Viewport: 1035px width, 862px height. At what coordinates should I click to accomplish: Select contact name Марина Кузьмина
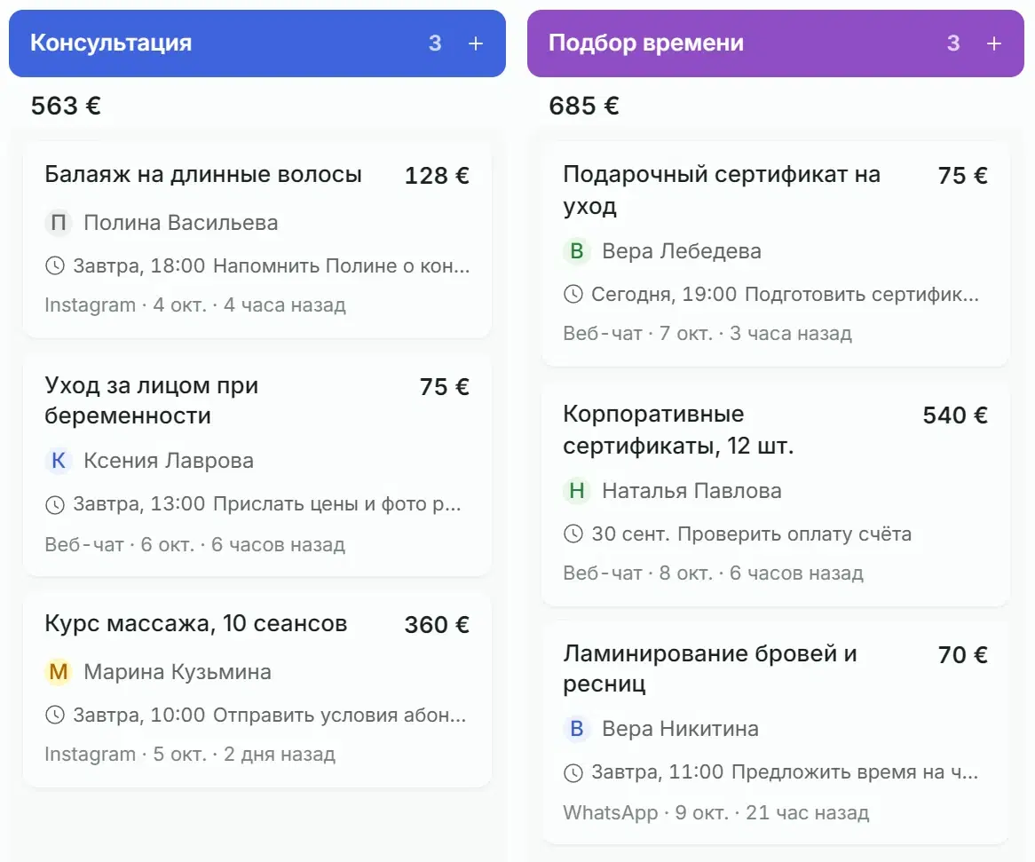point(178,672)
